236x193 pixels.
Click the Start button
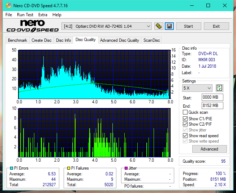tap(188, 26)
